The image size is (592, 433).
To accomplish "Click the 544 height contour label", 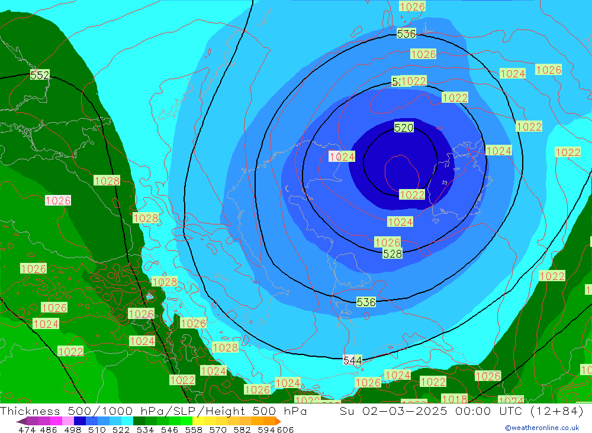I will [352, 360].
